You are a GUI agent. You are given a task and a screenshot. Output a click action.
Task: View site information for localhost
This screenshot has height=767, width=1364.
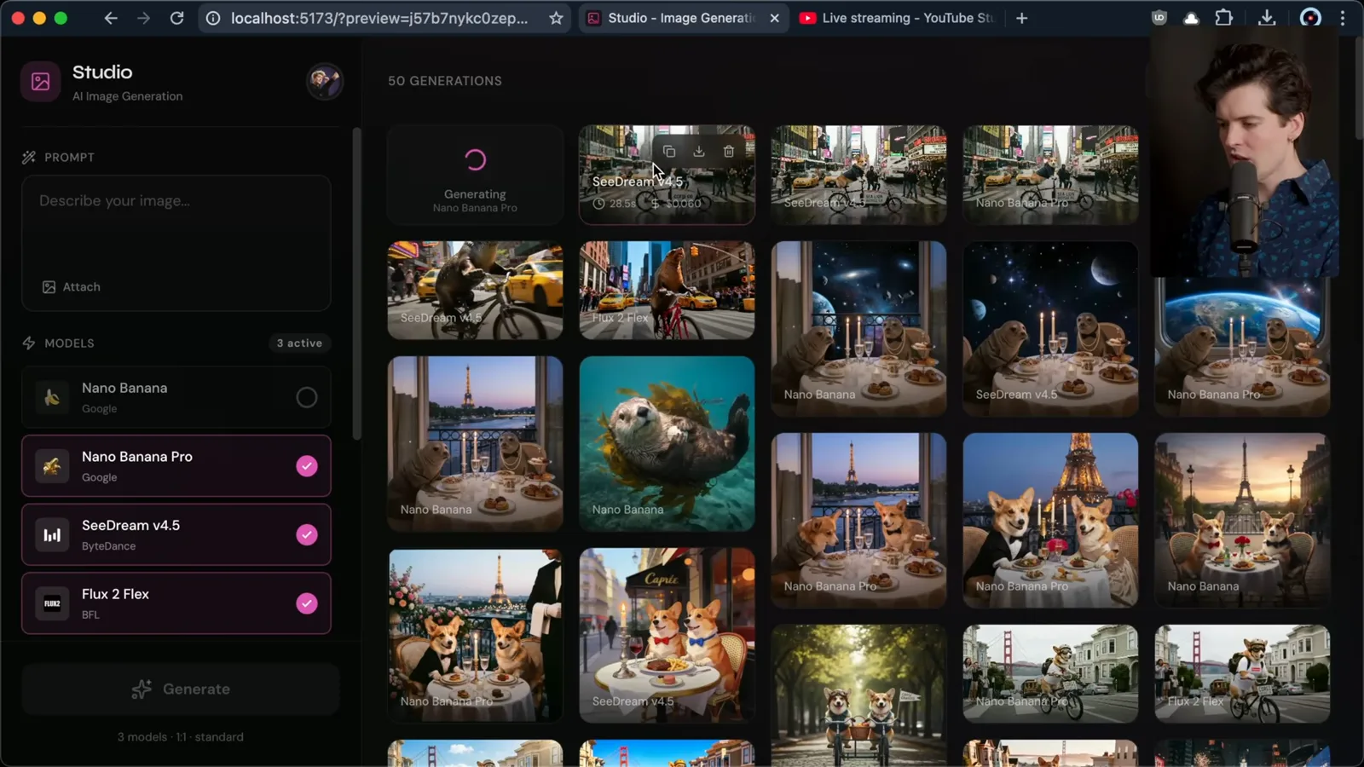coord(213,18)
